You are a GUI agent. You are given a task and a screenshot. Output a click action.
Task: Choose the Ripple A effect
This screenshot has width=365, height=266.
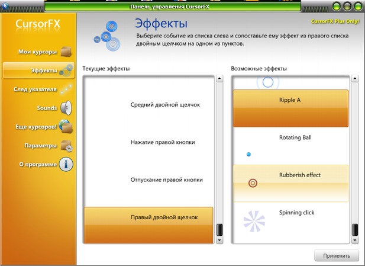(x=290, y=108)
